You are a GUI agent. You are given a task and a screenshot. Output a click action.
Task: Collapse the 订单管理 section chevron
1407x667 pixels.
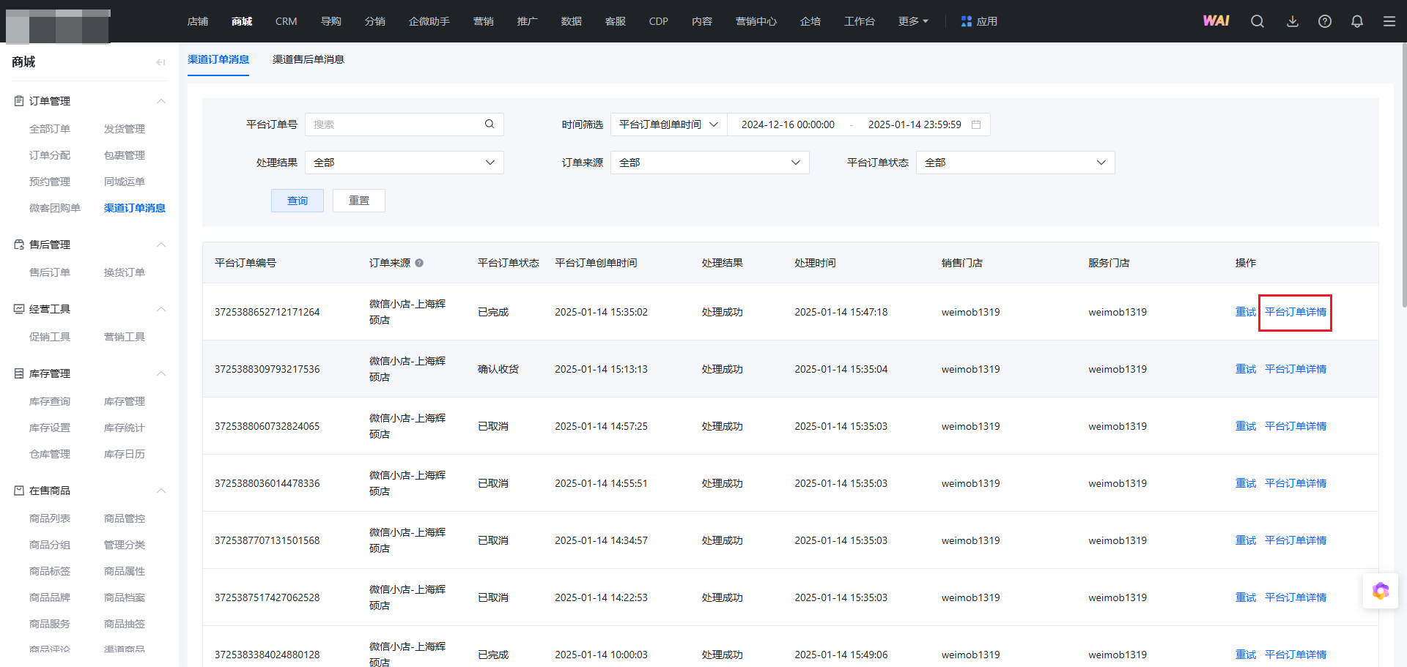161,101
